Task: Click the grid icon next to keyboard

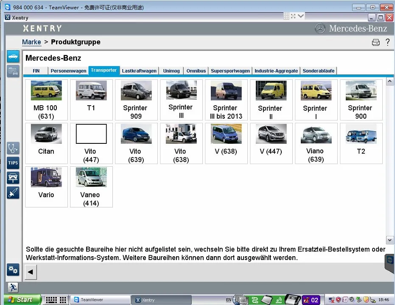Action: (x=63, y=300)
